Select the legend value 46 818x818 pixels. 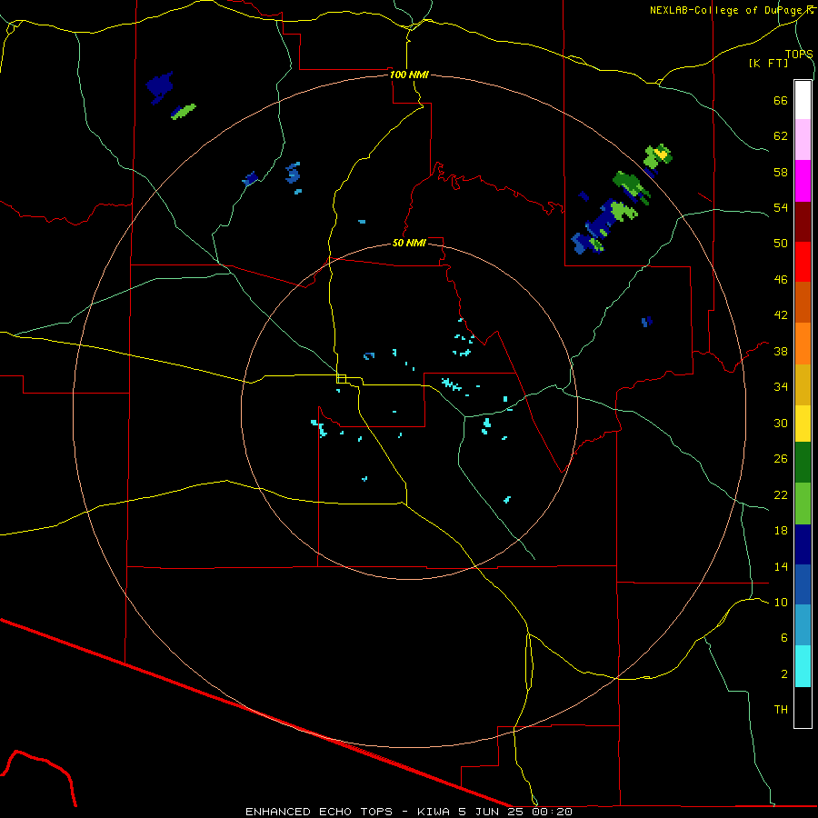(x=781, y=280)
